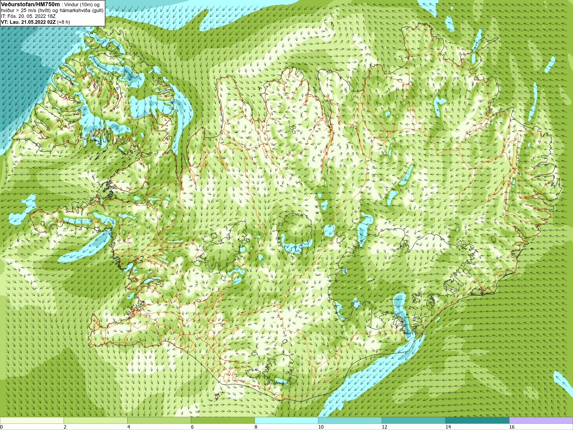
Task: Click the teal 12–14 m/s legend swatch
Action: [414, 421]
